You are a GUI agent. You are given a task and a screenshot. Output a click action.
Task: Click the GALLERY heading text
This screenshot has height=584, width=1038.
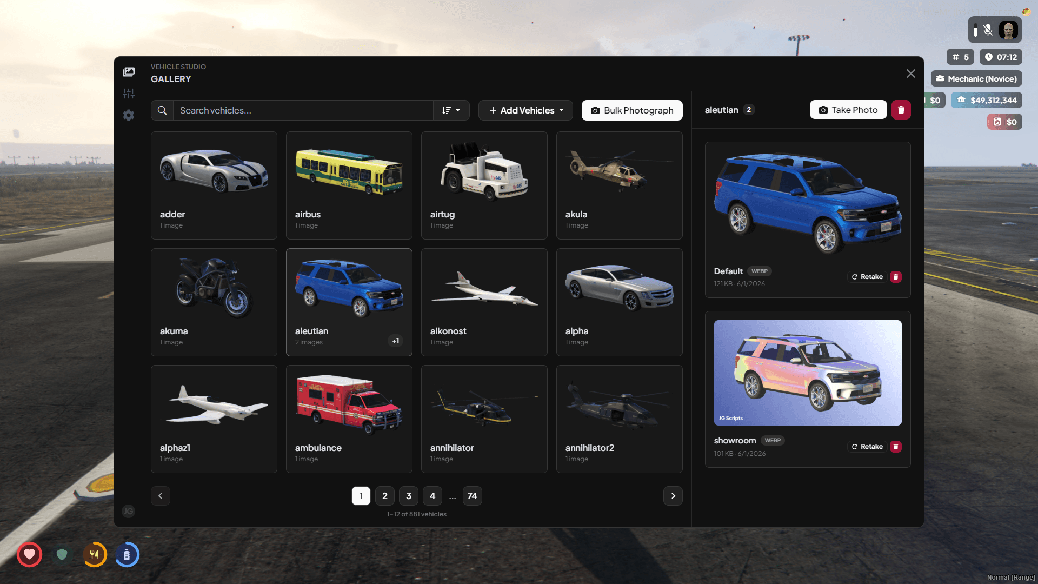[171, 79]
